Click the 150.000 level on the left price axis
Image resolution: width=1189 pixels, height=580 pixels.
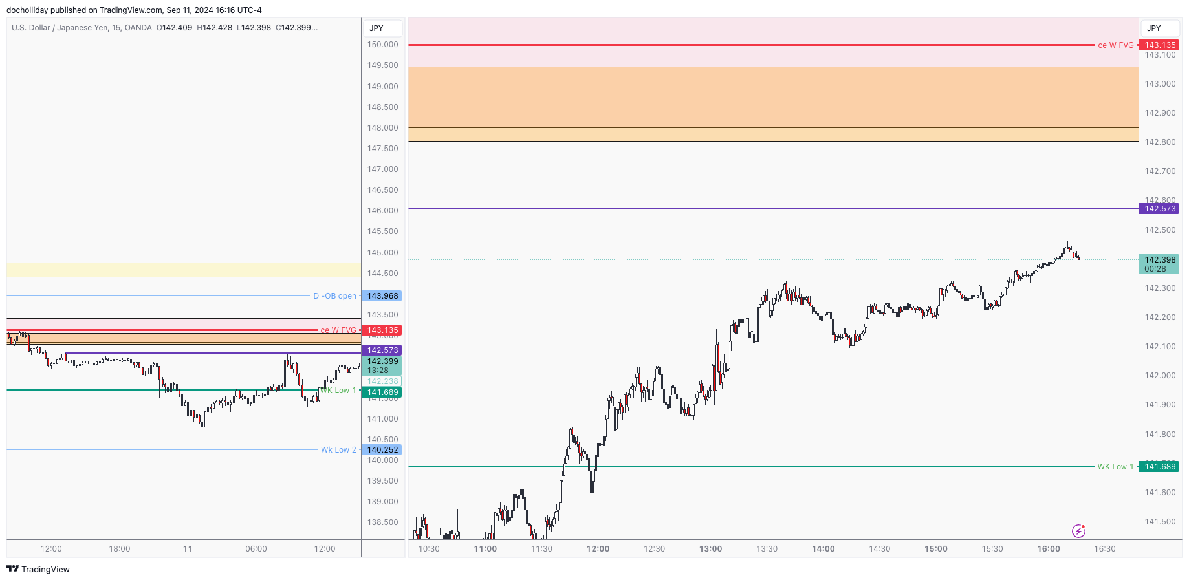pyautogui.click(x=382, y=45)
